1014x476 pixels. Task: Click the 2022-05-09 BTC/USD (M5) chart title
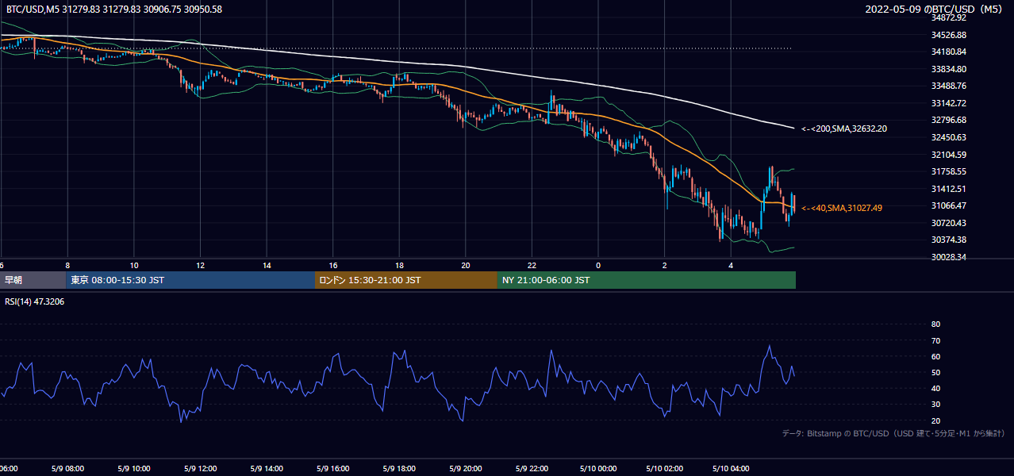(x=934, y=9)
